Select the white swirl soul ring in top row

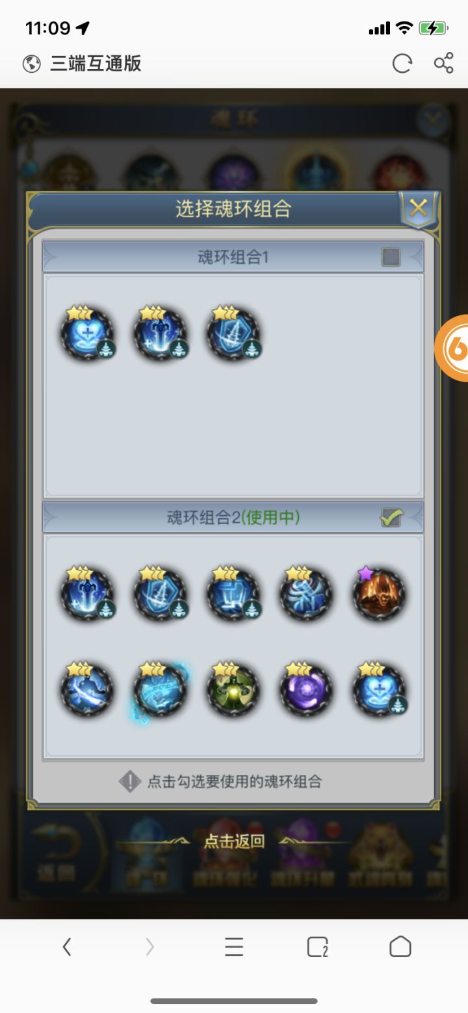tap(306, 592)
